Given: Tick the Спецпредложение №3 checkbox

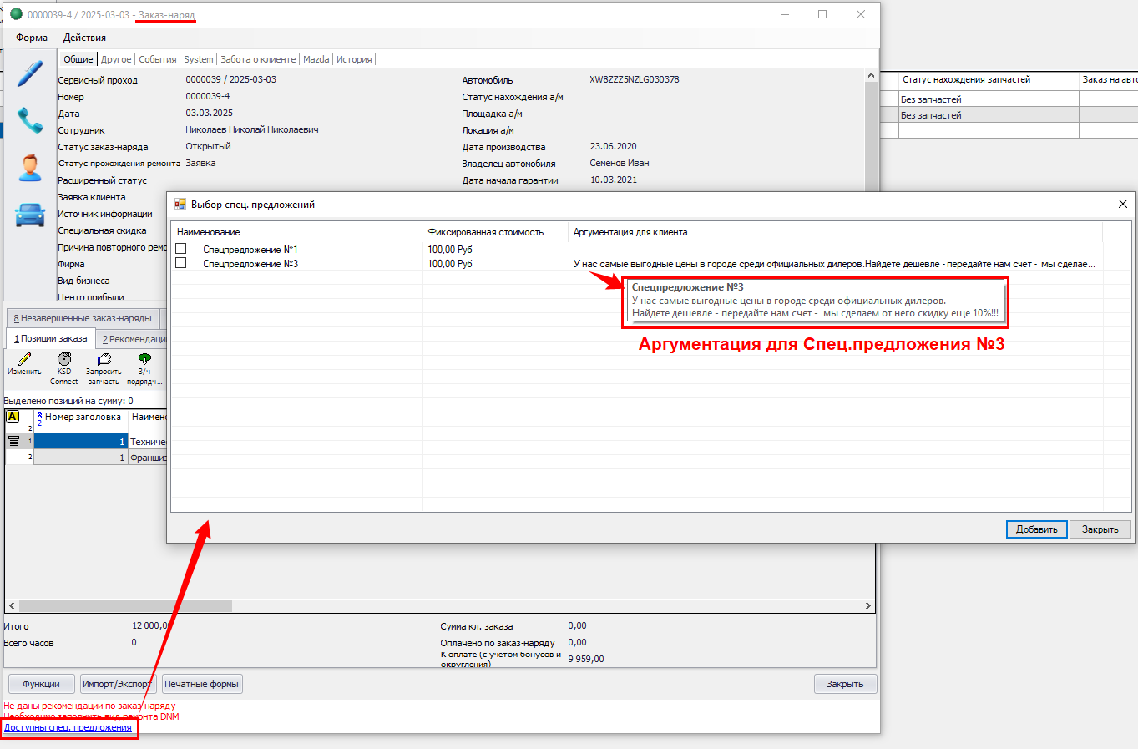Looking at the screenshot, I should coord(181,263).
